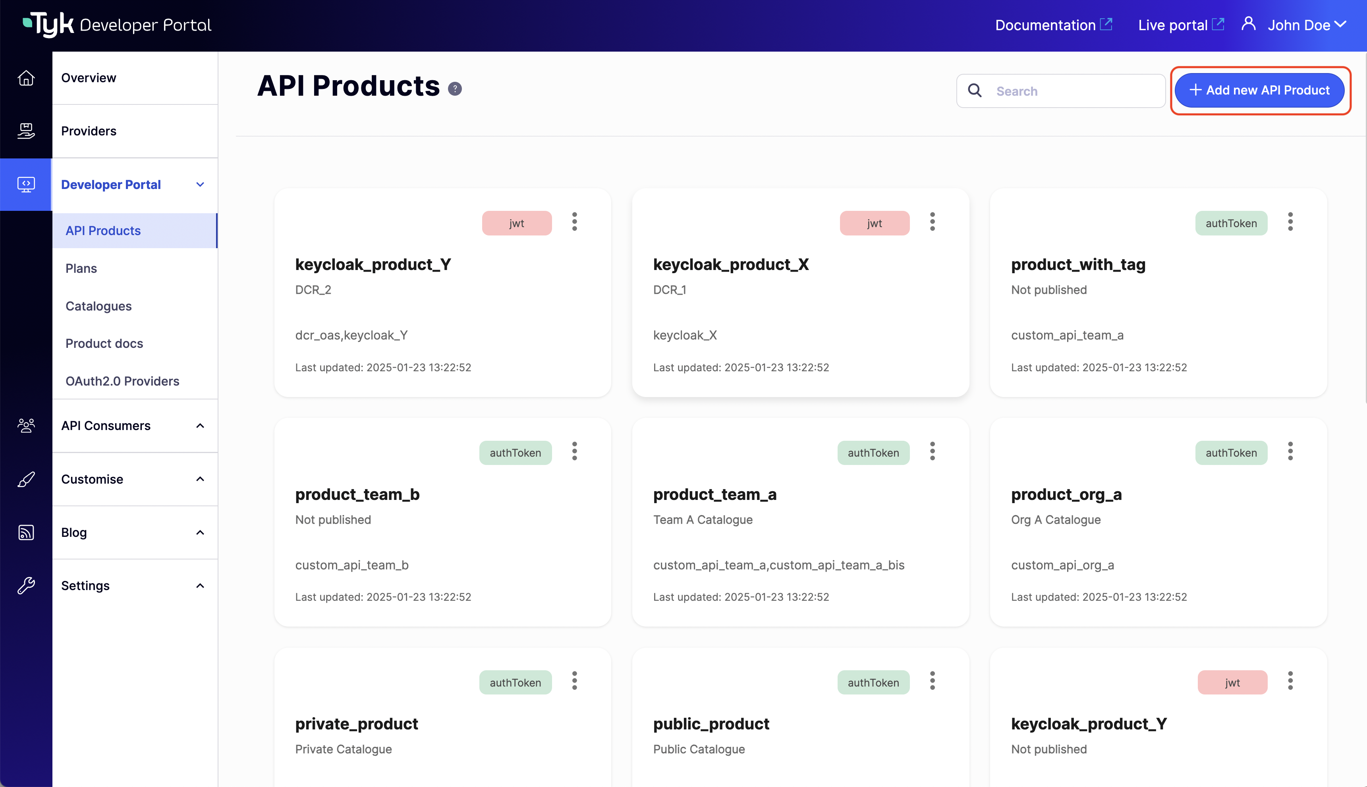Open the Developer Portal monitor icon
The image size is (1367, 787).
(x=26, y=184)
